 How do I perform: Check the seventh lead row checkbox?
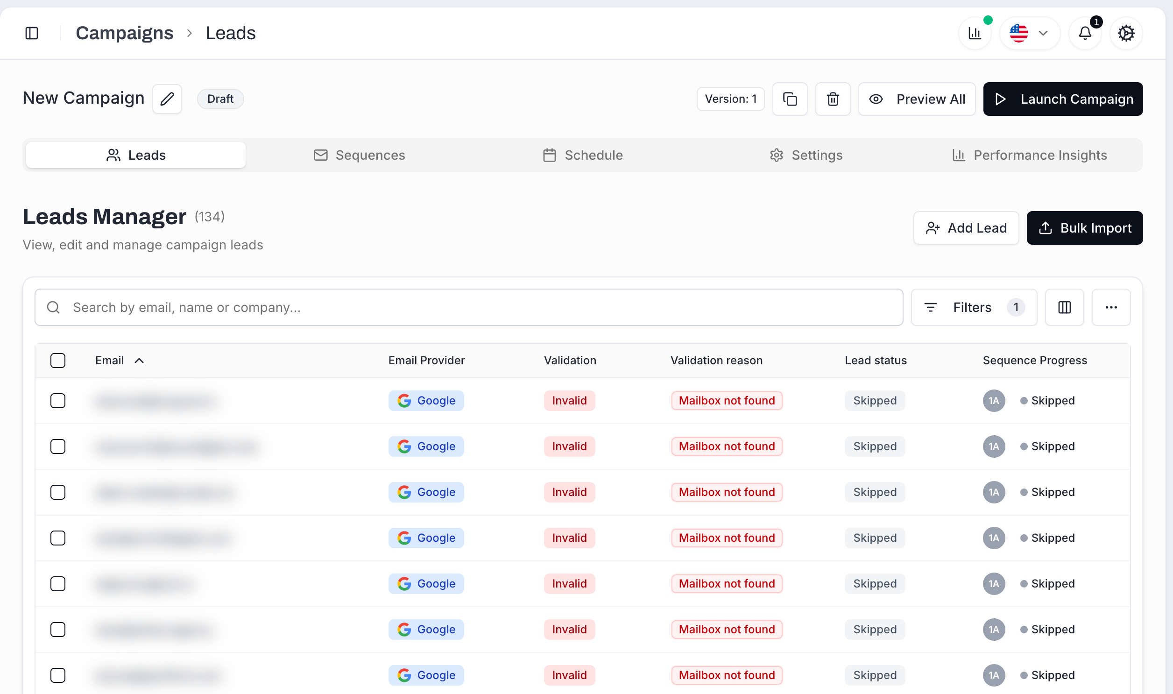pyautogui.click(x=58, y=676)
